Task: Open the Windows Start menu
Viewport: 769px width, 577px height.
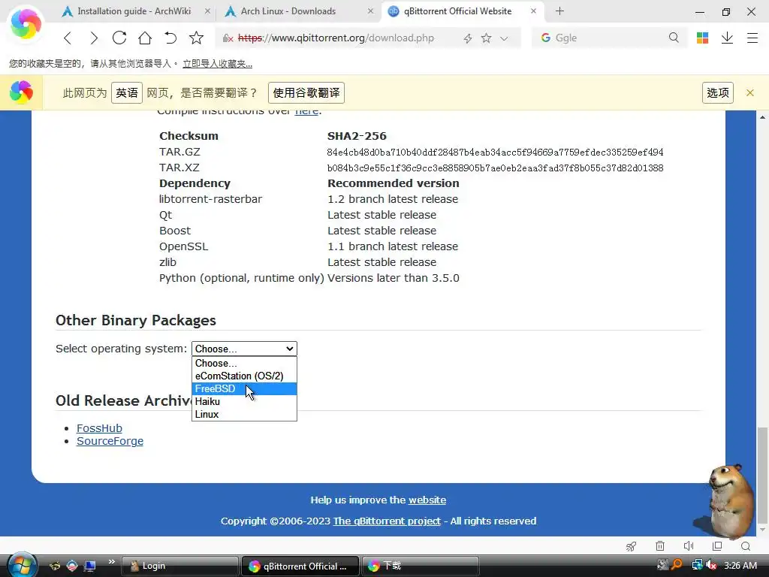Action: pos(22,565)
